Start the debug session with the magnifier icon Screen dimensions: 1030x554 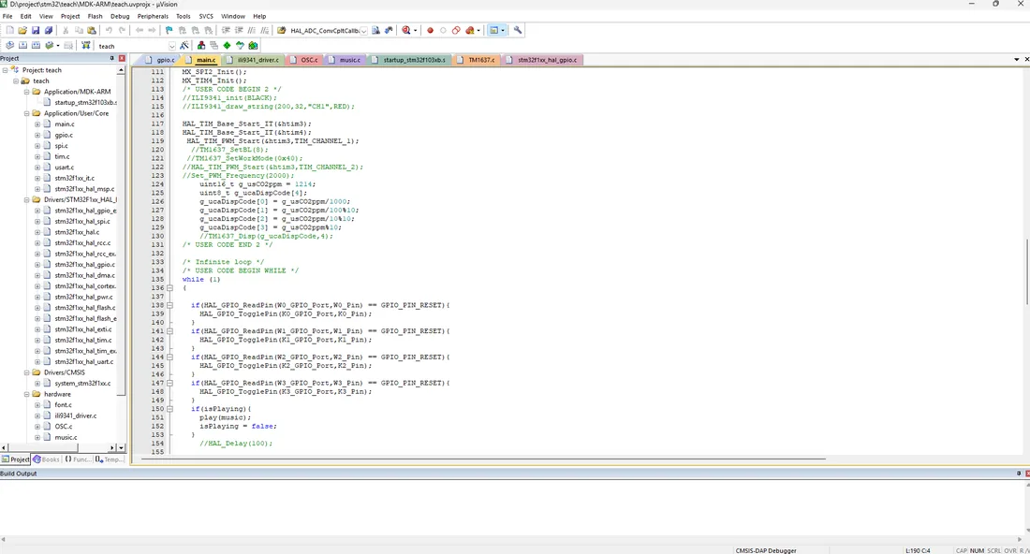tap(406, 30)
